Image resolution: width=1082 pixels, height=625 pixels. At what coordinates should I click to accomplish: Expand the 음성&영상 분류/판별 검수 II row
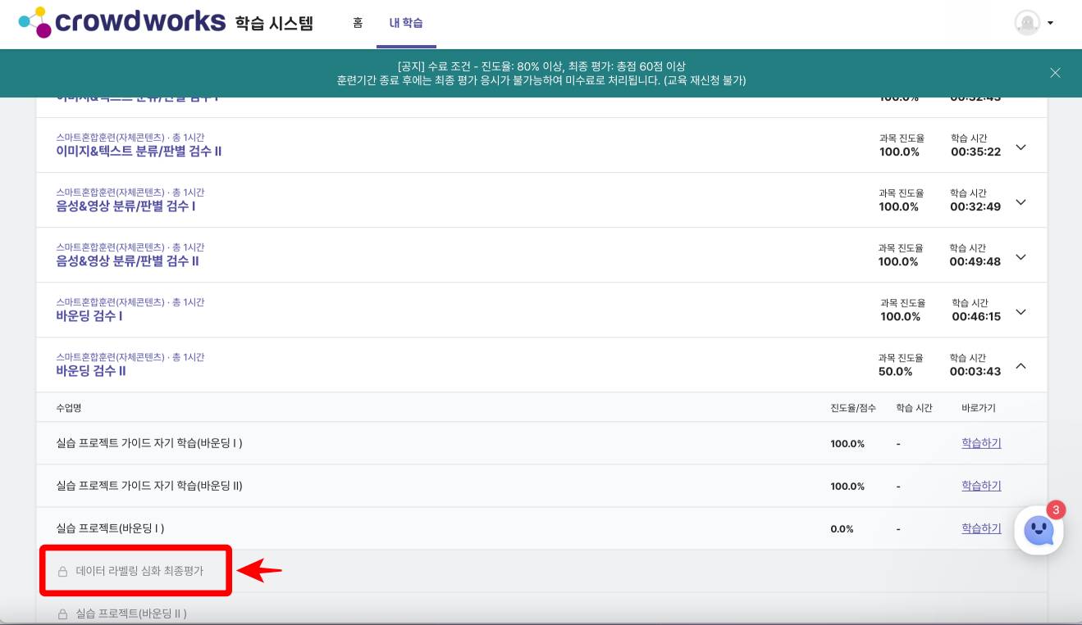click(x=1020, y=255)
